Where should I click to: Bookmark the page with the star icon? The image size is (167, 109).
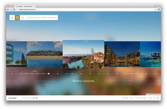point(155,9)
